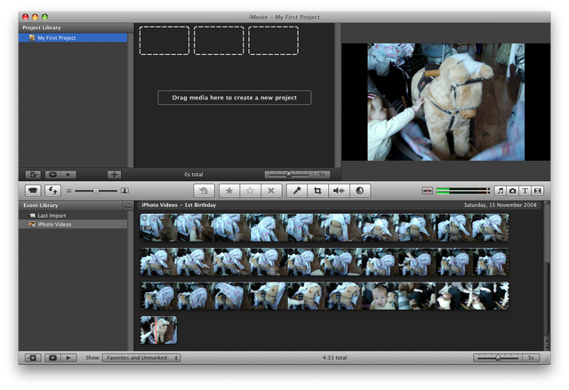The image size is (569, 390).
Task: Click small thumbnail size icon
Action: click(69, 191)
